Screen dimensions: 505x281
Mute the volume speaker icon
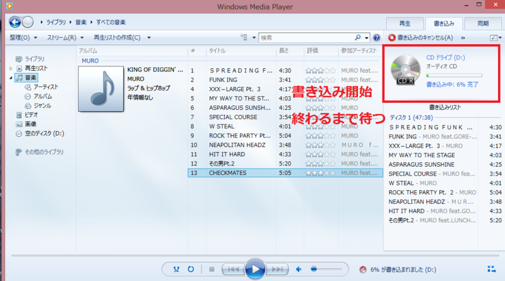(299, 269)
